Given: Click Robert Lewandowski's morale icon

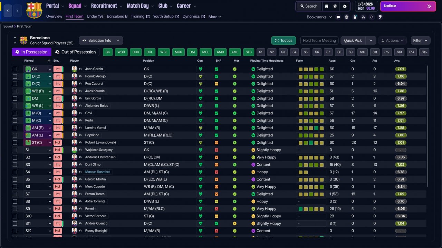Looking at the screenshot, I should pyautogui.click(x=235, y=143).
